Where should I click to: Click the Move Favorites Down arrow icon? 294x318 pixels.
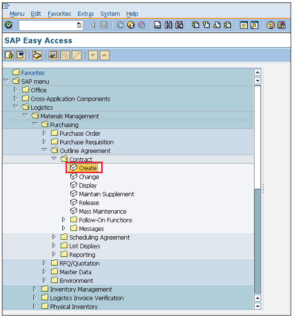pos(93,55)
